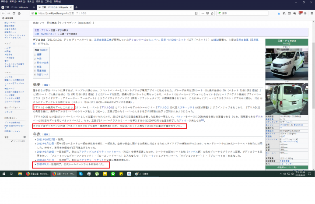
Task: Expand hidden system tray icons chevron
Action: [x=280, y=174]
